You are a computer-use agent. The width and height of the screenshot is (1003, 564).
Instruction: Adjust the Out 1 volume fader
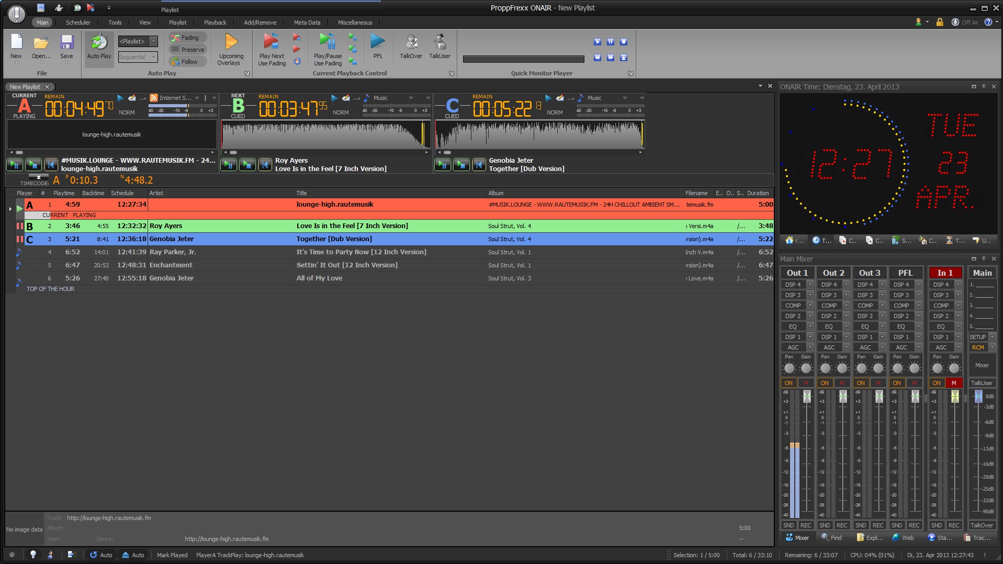pyautogui.click(x=807, y=397)
